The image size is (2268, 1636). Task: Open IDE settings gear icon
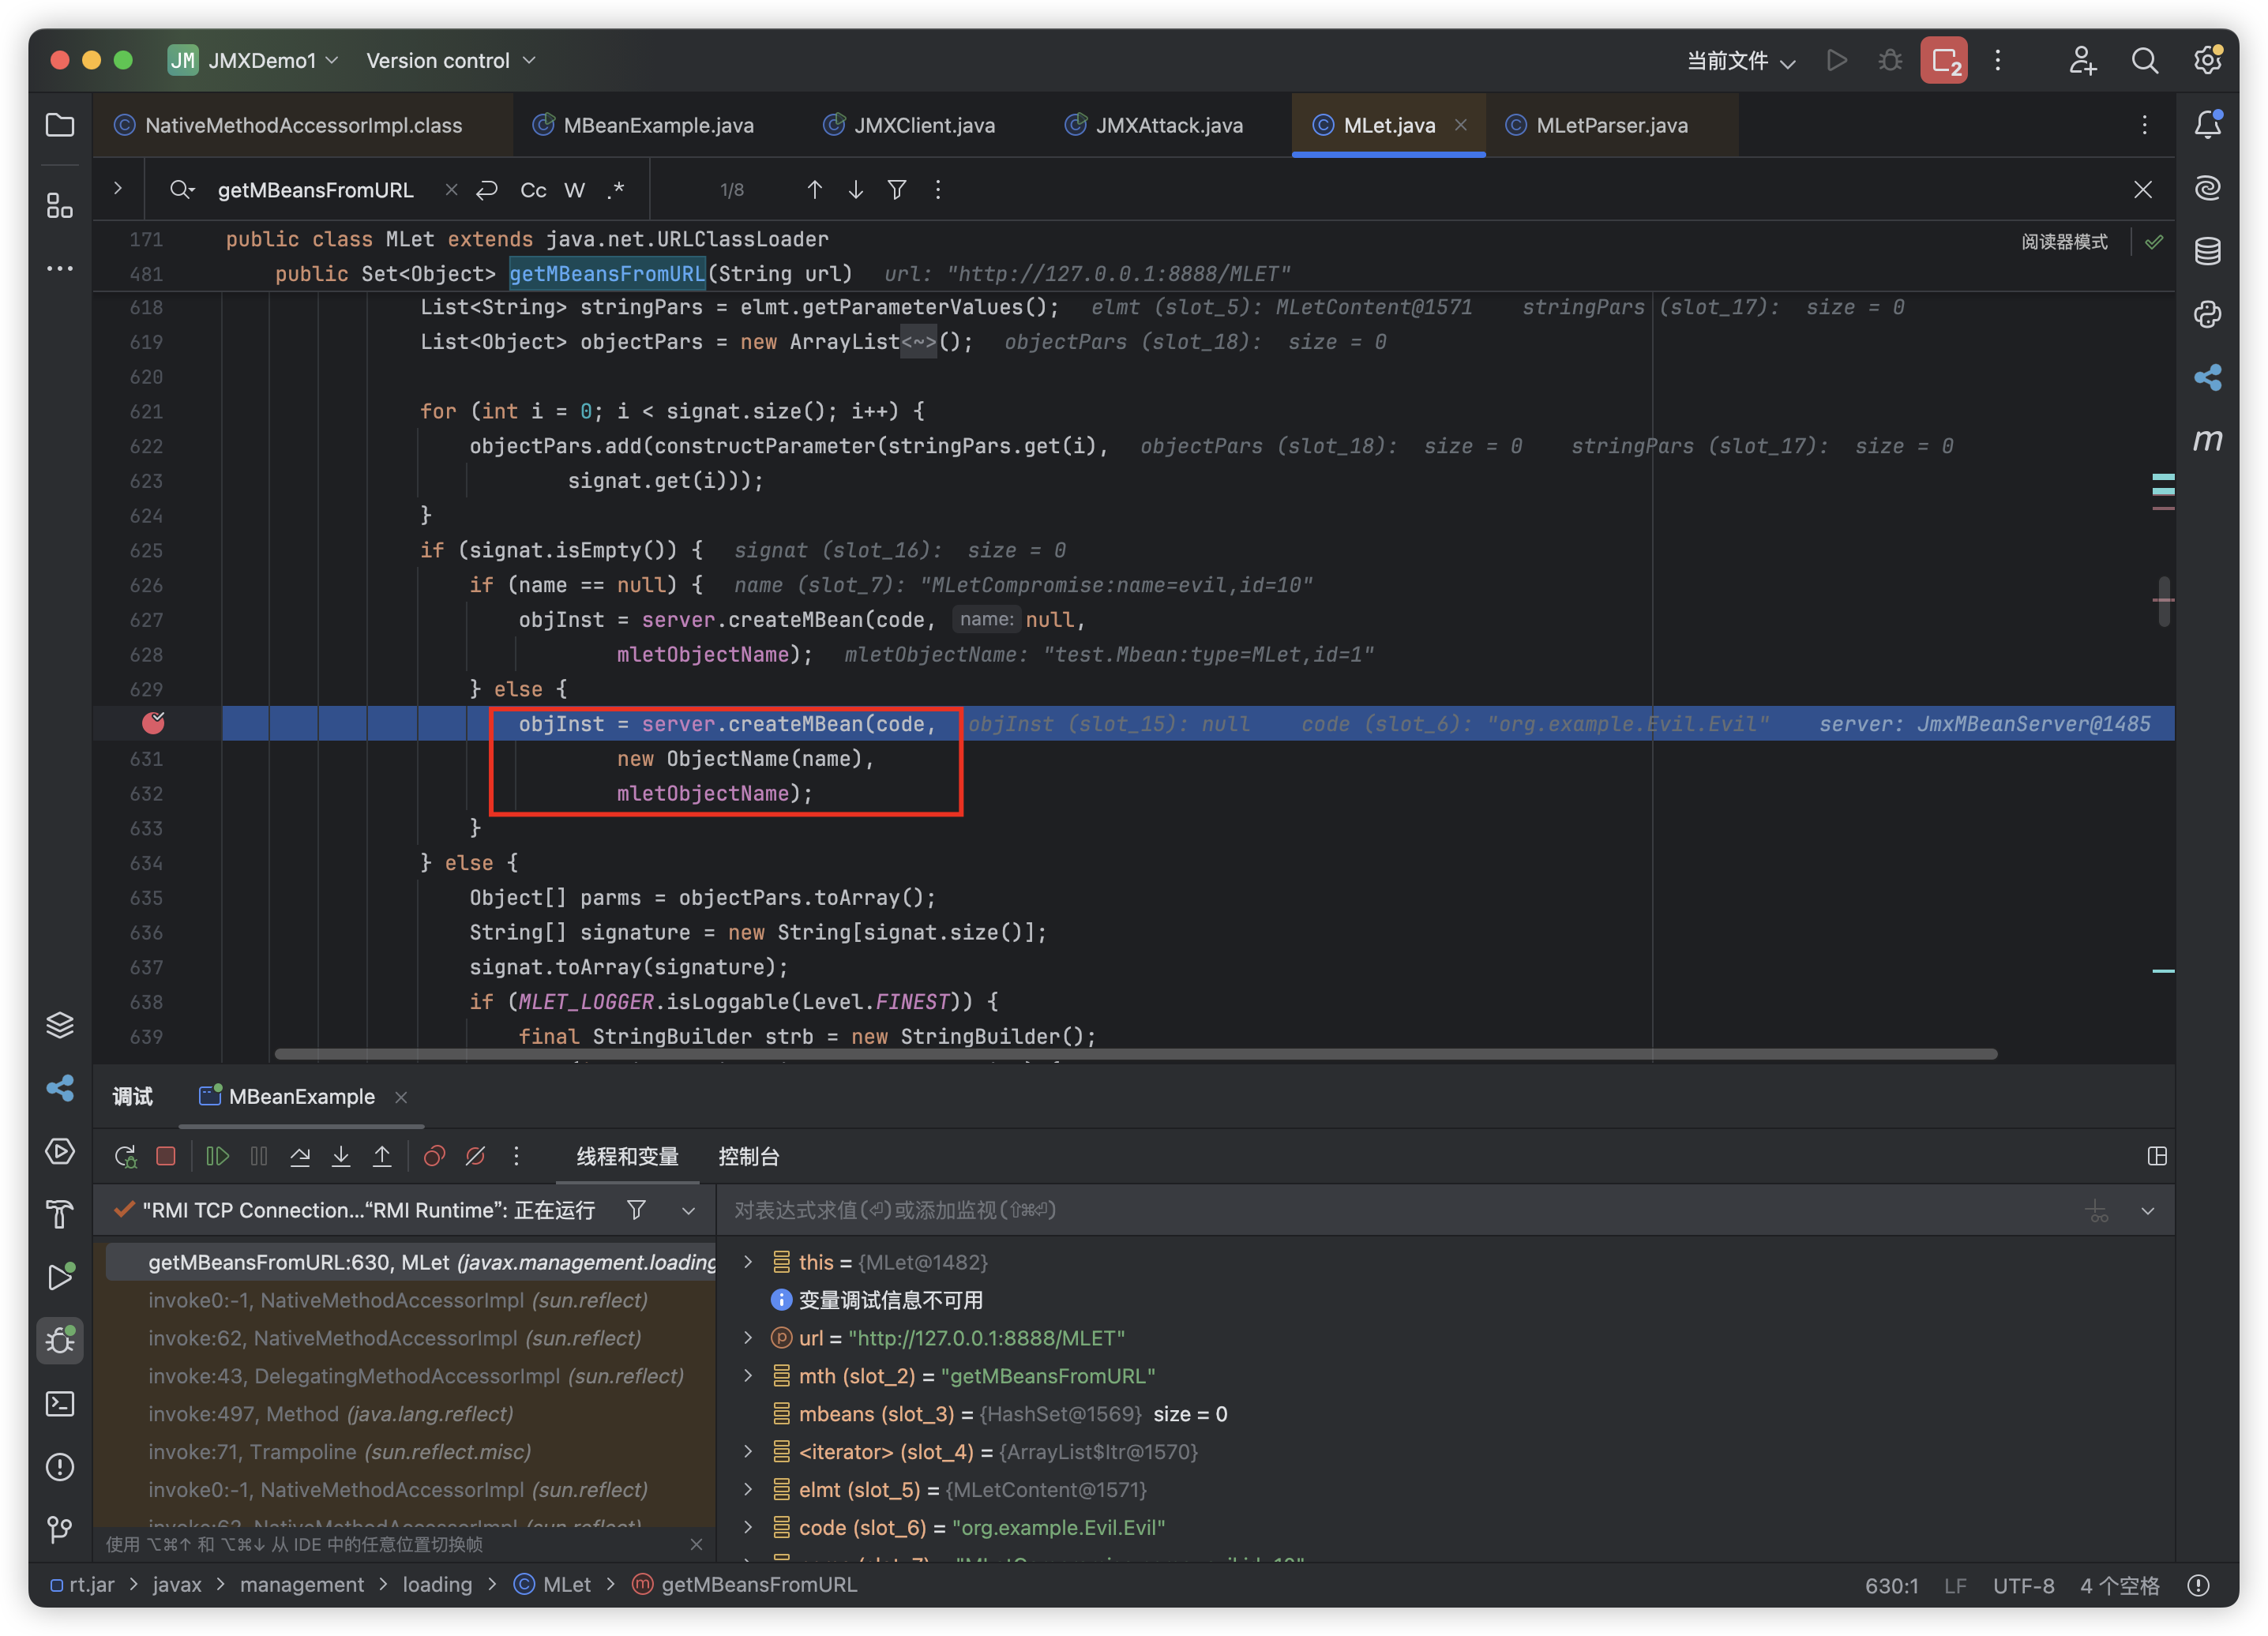2207,60
